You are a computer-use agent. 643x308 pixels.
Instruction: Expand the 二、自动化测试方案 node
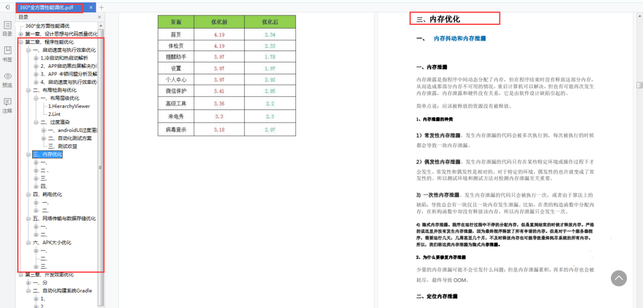click(x=43, y=138)
